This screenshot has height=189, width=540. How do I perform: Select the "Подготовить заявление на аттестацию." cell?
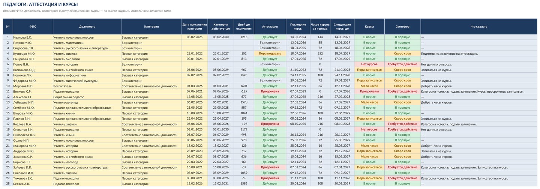point(479,54)
